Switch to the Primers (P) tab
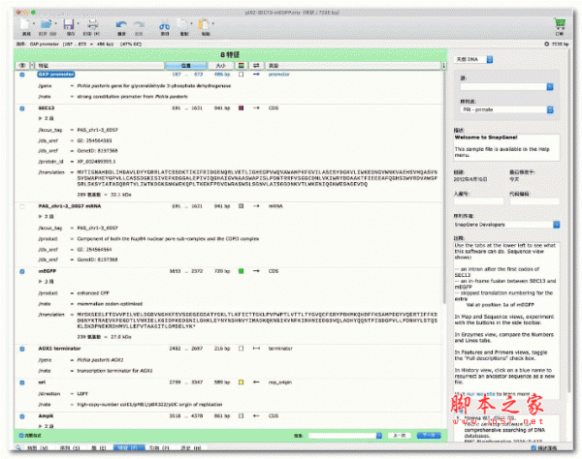Image resolution: width=582 pixels, height=459 pixels. [x=160, y=448]
